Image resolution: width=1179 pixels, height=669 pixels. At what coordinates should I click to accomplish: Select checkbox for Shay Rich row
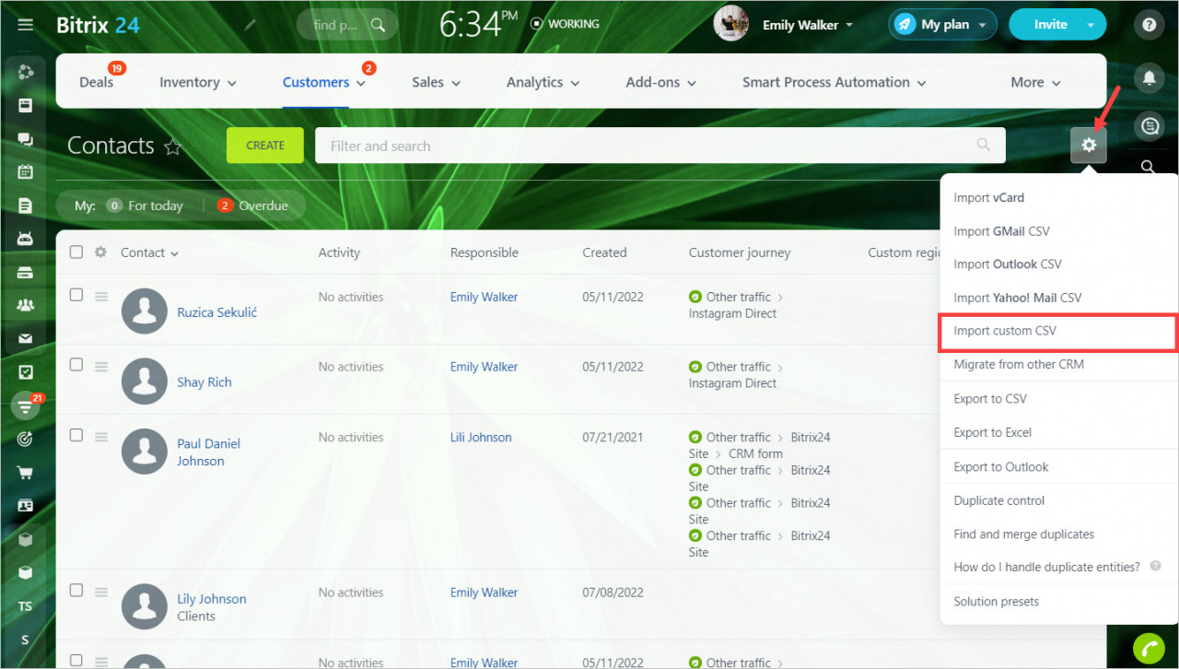coord(76,365)
